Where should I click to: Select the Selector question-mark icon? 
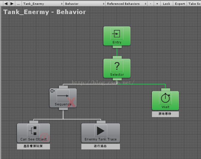[x=117, y=66]
